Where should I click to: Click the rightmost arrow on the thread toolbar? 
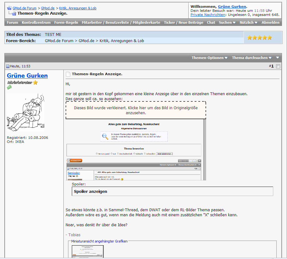coord(277,58)
